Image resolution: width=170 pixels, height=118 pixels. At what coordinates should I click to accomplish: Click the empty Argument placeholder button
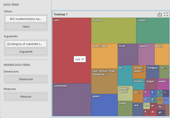26,52
